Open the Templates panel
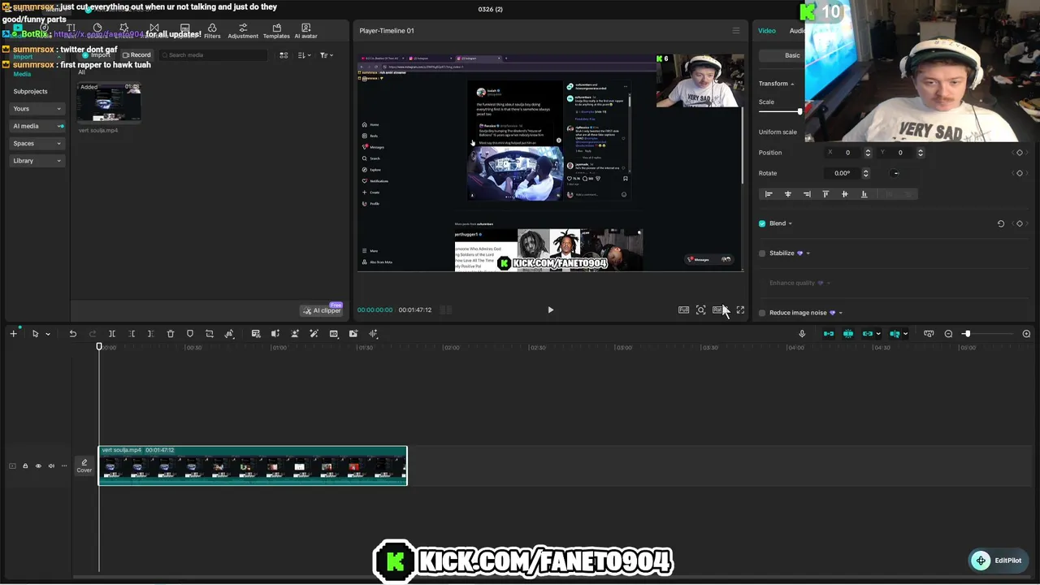 tap(276, 31)
